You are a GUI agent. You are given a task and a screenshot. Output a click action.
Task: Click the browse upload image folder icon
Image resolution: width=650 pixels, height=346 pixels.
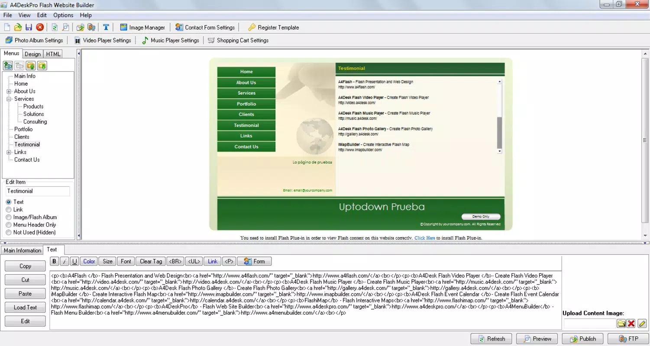(x=621, y=324)
